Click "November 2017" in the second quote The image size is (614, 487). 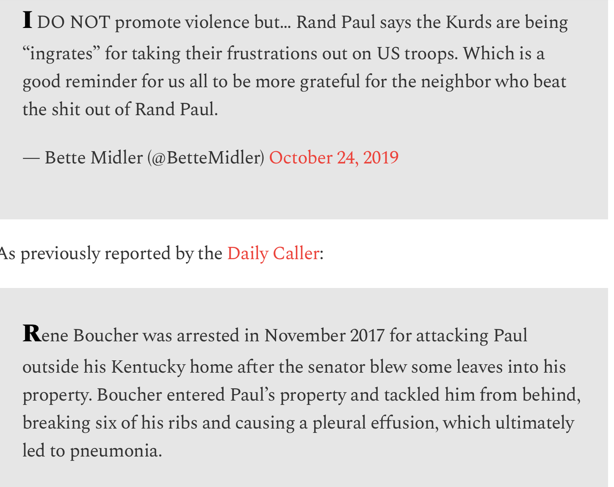coord(324,336)
